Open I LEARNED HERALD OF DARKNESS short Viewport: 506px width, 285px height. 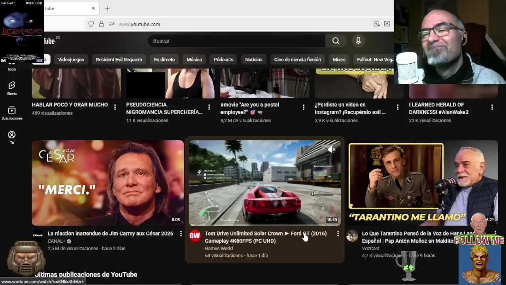(439, 108)
